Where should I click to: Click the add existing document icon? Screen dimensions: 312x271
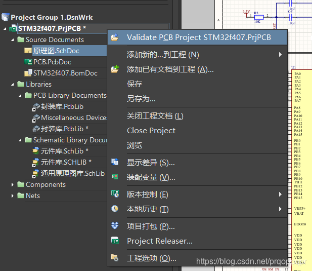(115, 69)
